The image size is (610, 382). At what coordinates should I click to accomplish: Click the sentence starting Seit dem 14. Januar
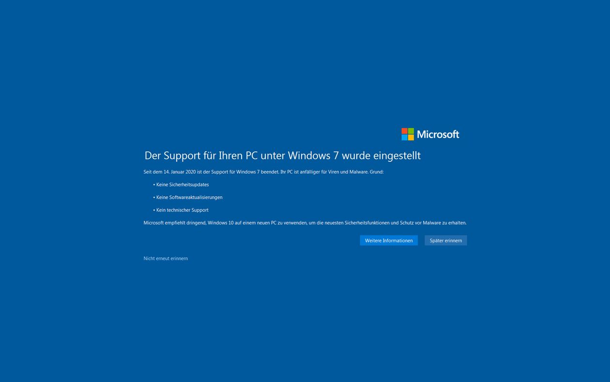[263, 172]
